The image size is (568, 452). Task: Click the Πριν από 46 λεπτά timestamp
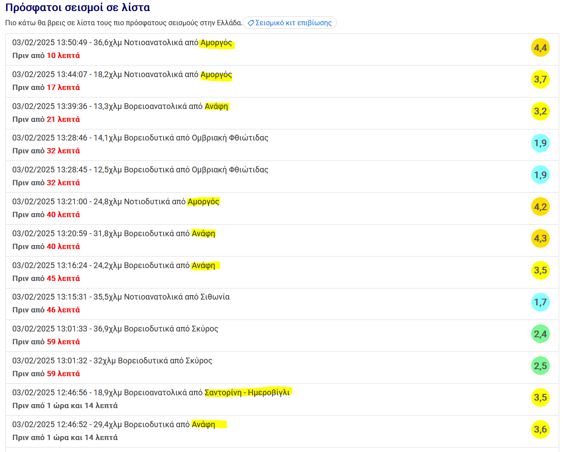point(46,310)
